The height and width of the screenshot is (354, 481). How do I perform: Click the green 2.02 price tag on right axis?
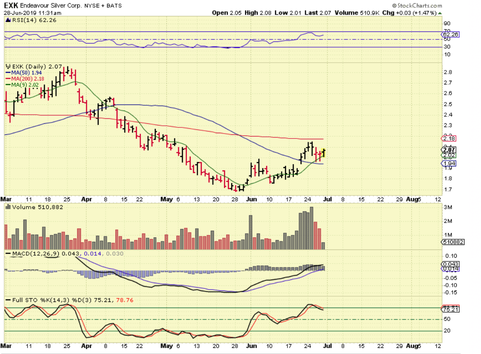pos(449,155)
